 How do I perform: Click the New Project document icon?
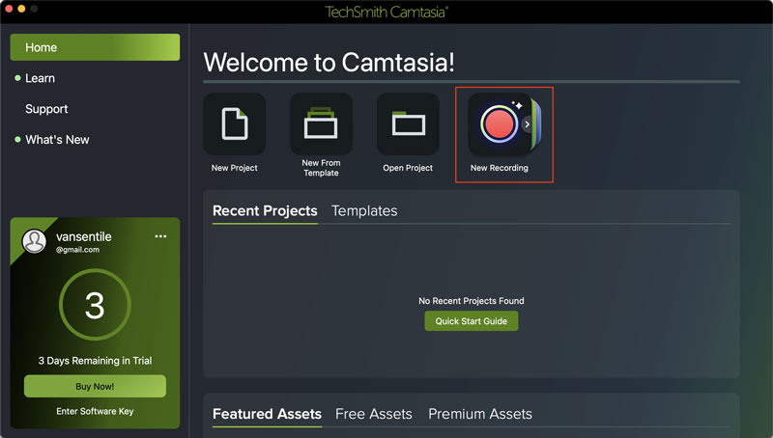[235, 124]
